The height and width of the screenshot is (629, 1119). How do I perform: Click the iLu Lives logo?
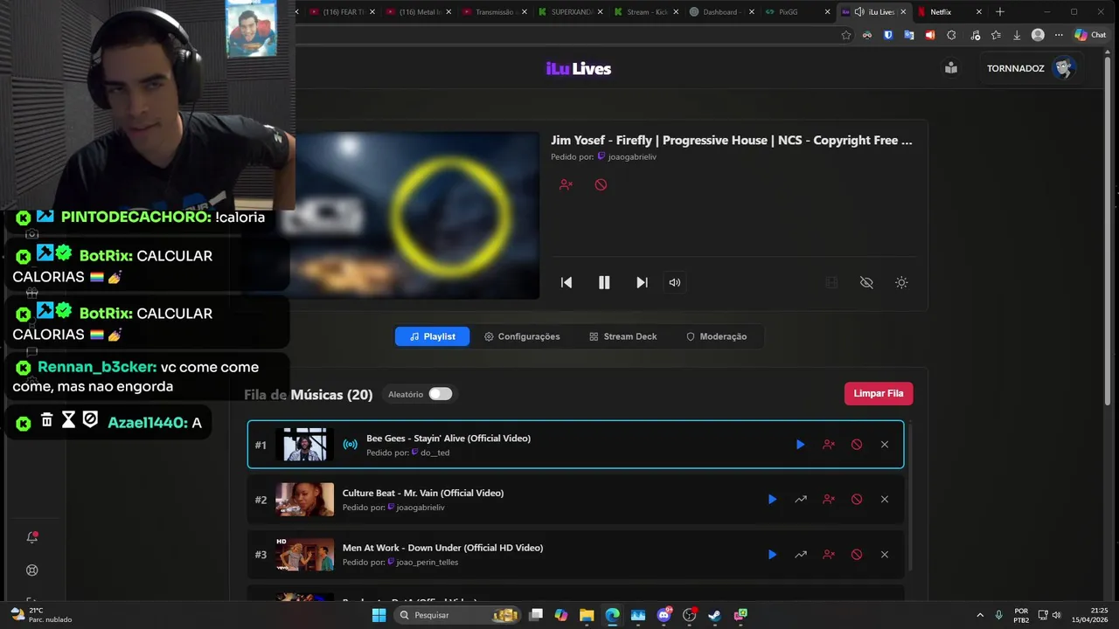pos(579,69)
